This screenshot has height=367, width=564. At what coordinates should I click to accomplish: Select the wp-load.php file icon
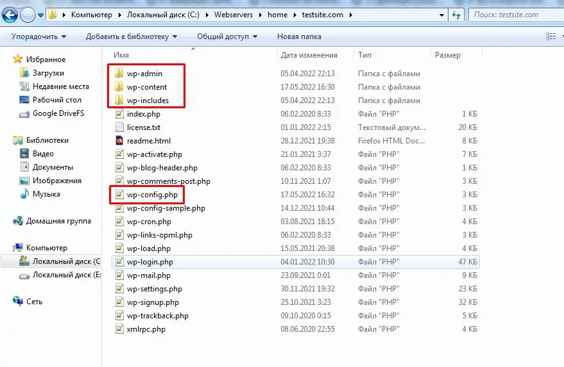[119, 249]
